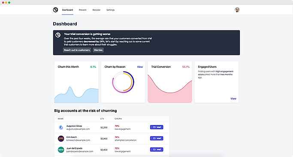Viewport: 293px width, 157px height.
Task: Dismiss the trial conversion alert
Action: click(x=98, y=50)
